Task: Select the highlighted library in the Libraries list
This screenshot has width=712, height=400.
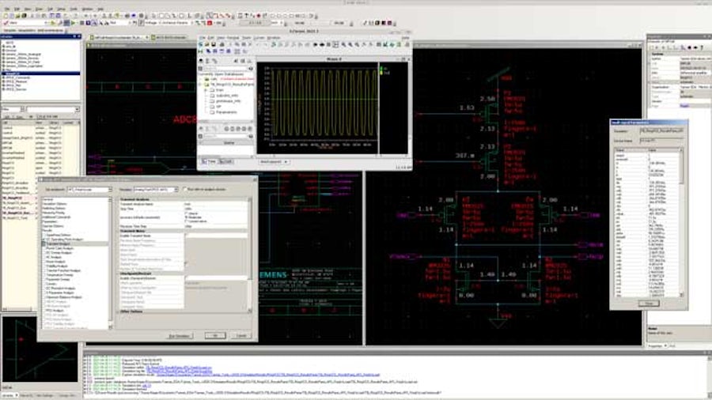Action: 41,74
